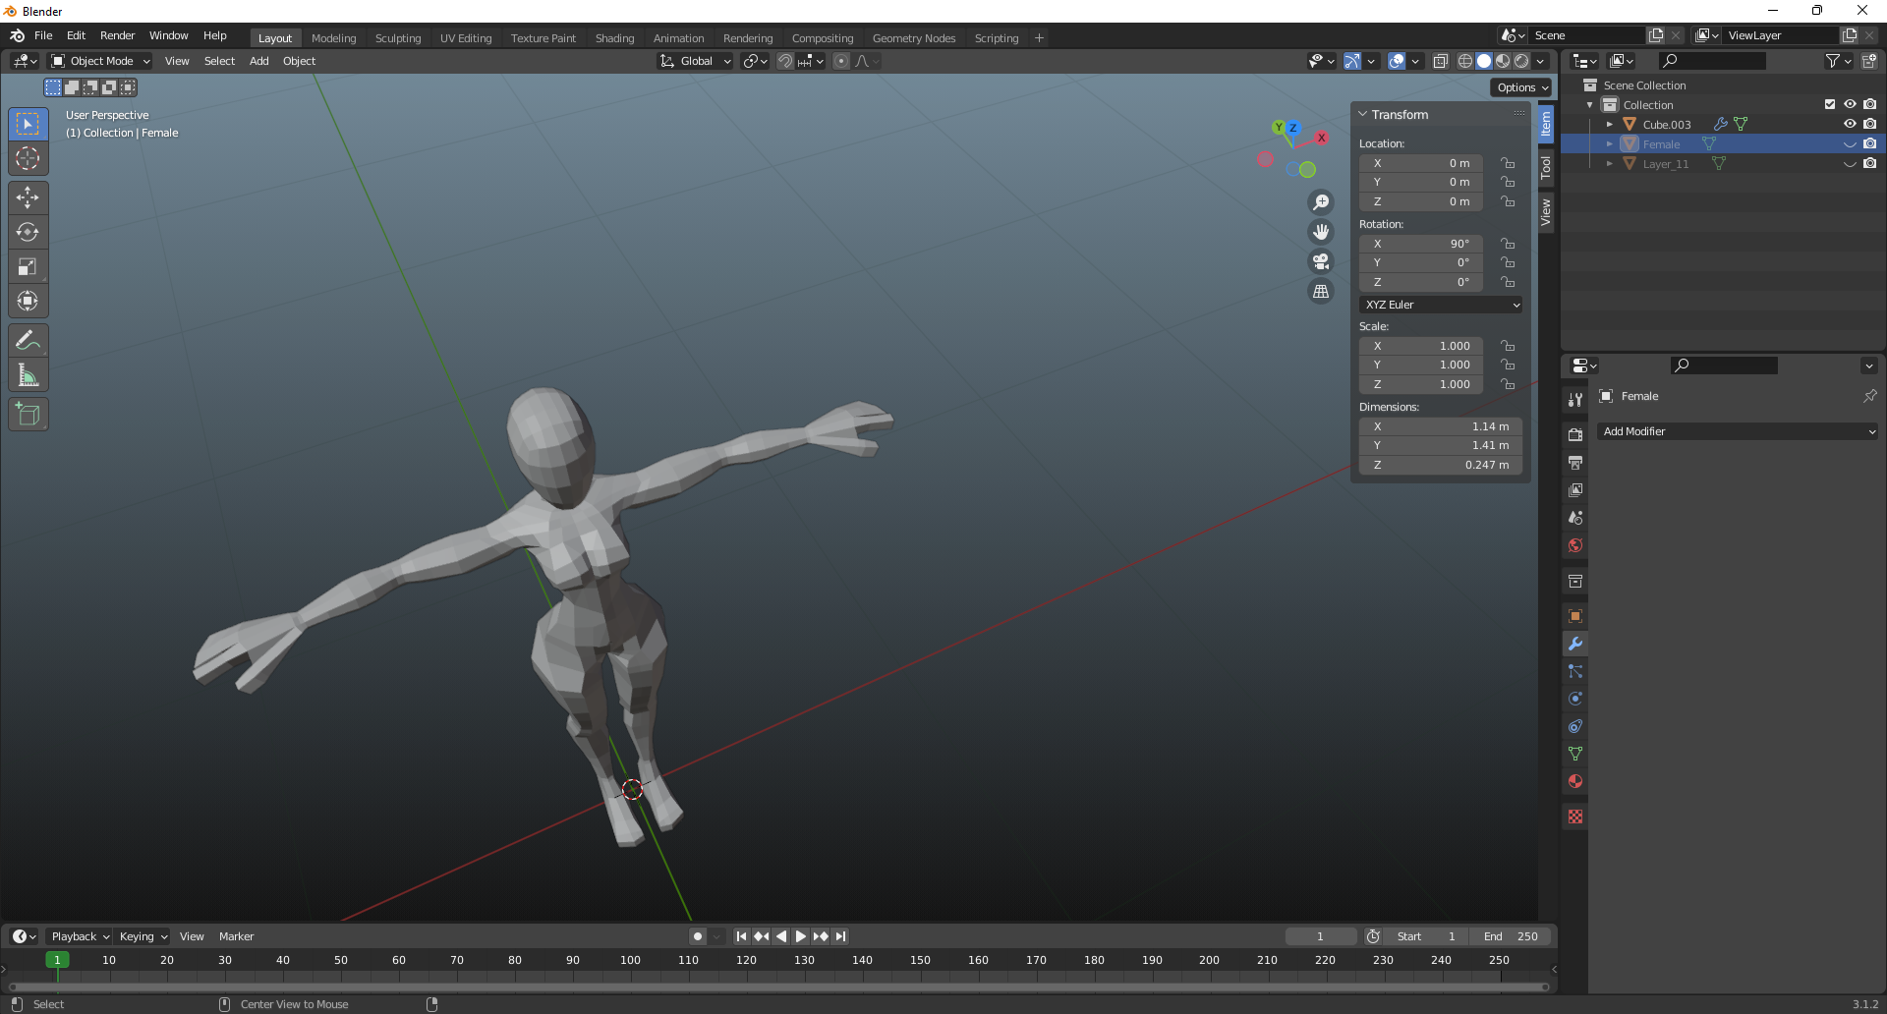Select the Scale tool
The width and height of the screenshot is (1887, 1014).
[28, 266]
